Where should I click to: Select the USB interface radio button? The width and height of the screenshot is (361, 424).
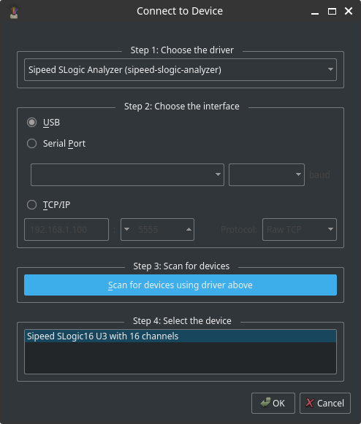point(31,122)
